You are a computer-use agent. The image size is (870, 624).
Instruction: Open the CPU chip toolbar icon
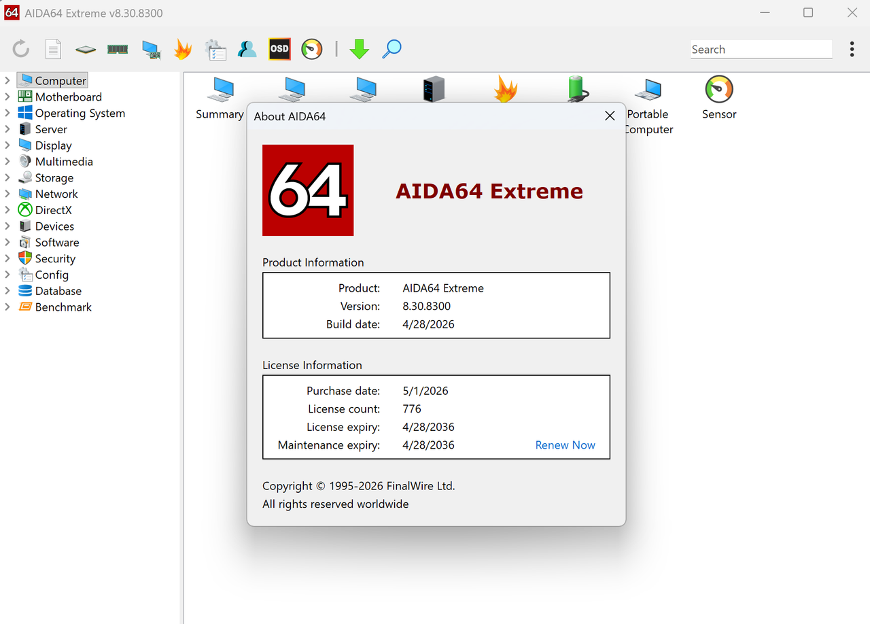coord(86,49)
